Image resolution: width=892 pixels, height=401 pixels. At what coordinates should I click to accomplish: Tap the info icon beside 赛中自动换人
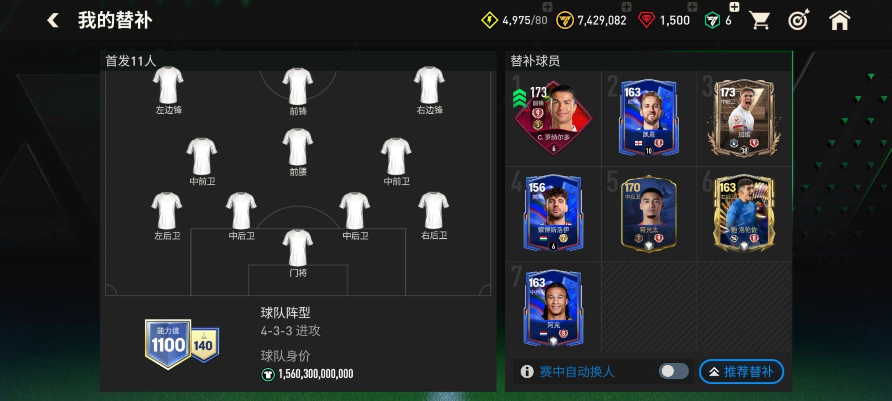pyautogui.click(x=527, y=371)
